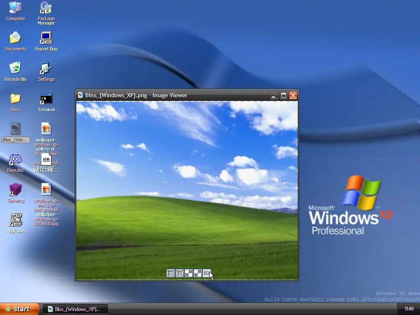Open the Package Manager shortcut
The width and height of the screenshot is (420, 315).
(x=46, y=13)
